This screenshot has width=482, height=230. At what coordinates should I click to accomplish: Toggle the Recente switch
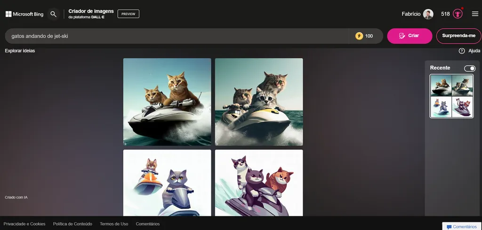point(469,69)
